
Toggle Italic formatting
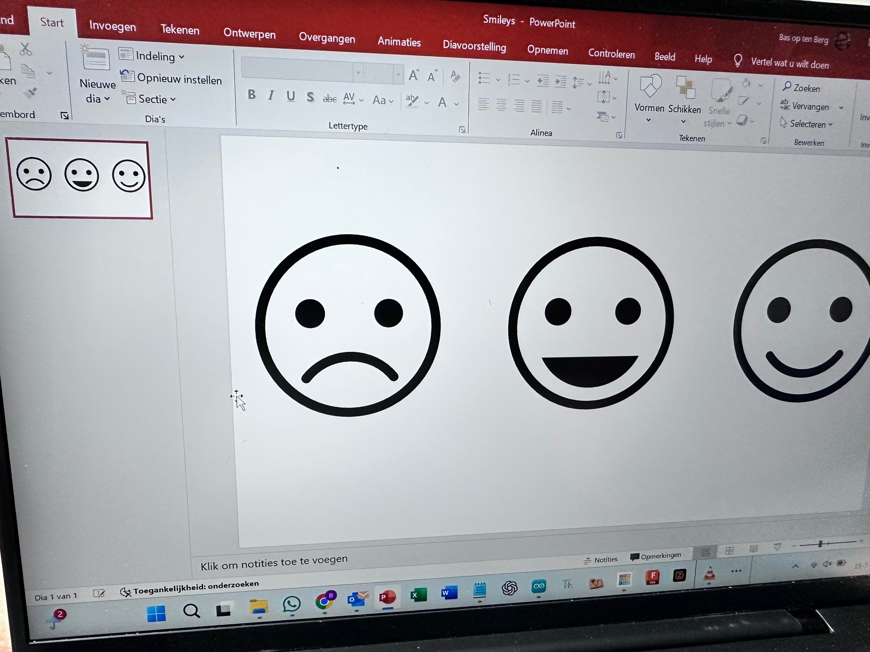coord(271,95)
